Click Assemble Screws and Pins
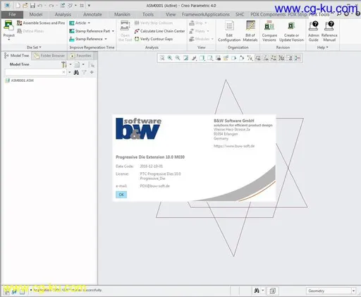This screenshot has width=361, height=297. pos(41,23)
